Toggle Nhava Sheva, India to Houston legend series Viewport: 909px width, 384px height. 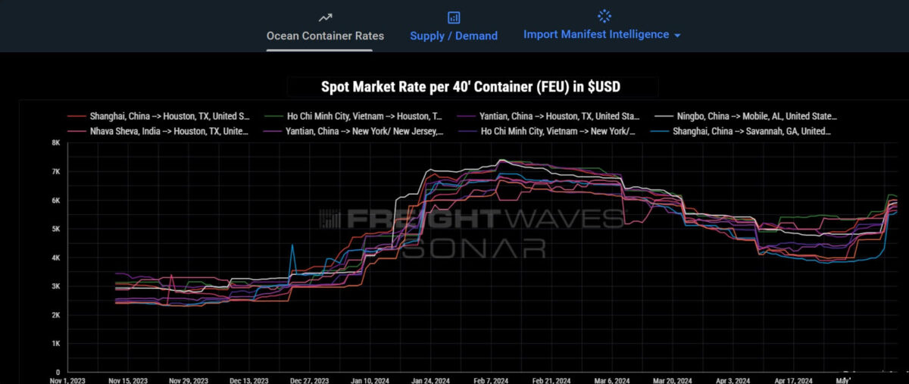tap(159, 130)
